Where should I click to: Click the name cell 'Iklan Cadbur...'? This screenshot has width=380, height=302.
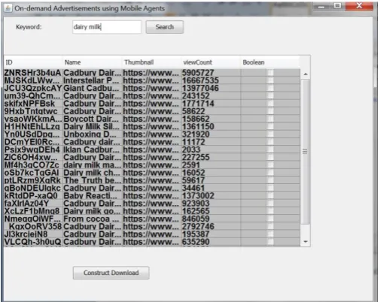(92, 149)
